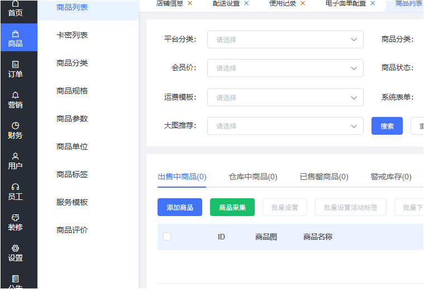
Task: Click the 商品名称 column header
Action: click(x=318, y=237)
